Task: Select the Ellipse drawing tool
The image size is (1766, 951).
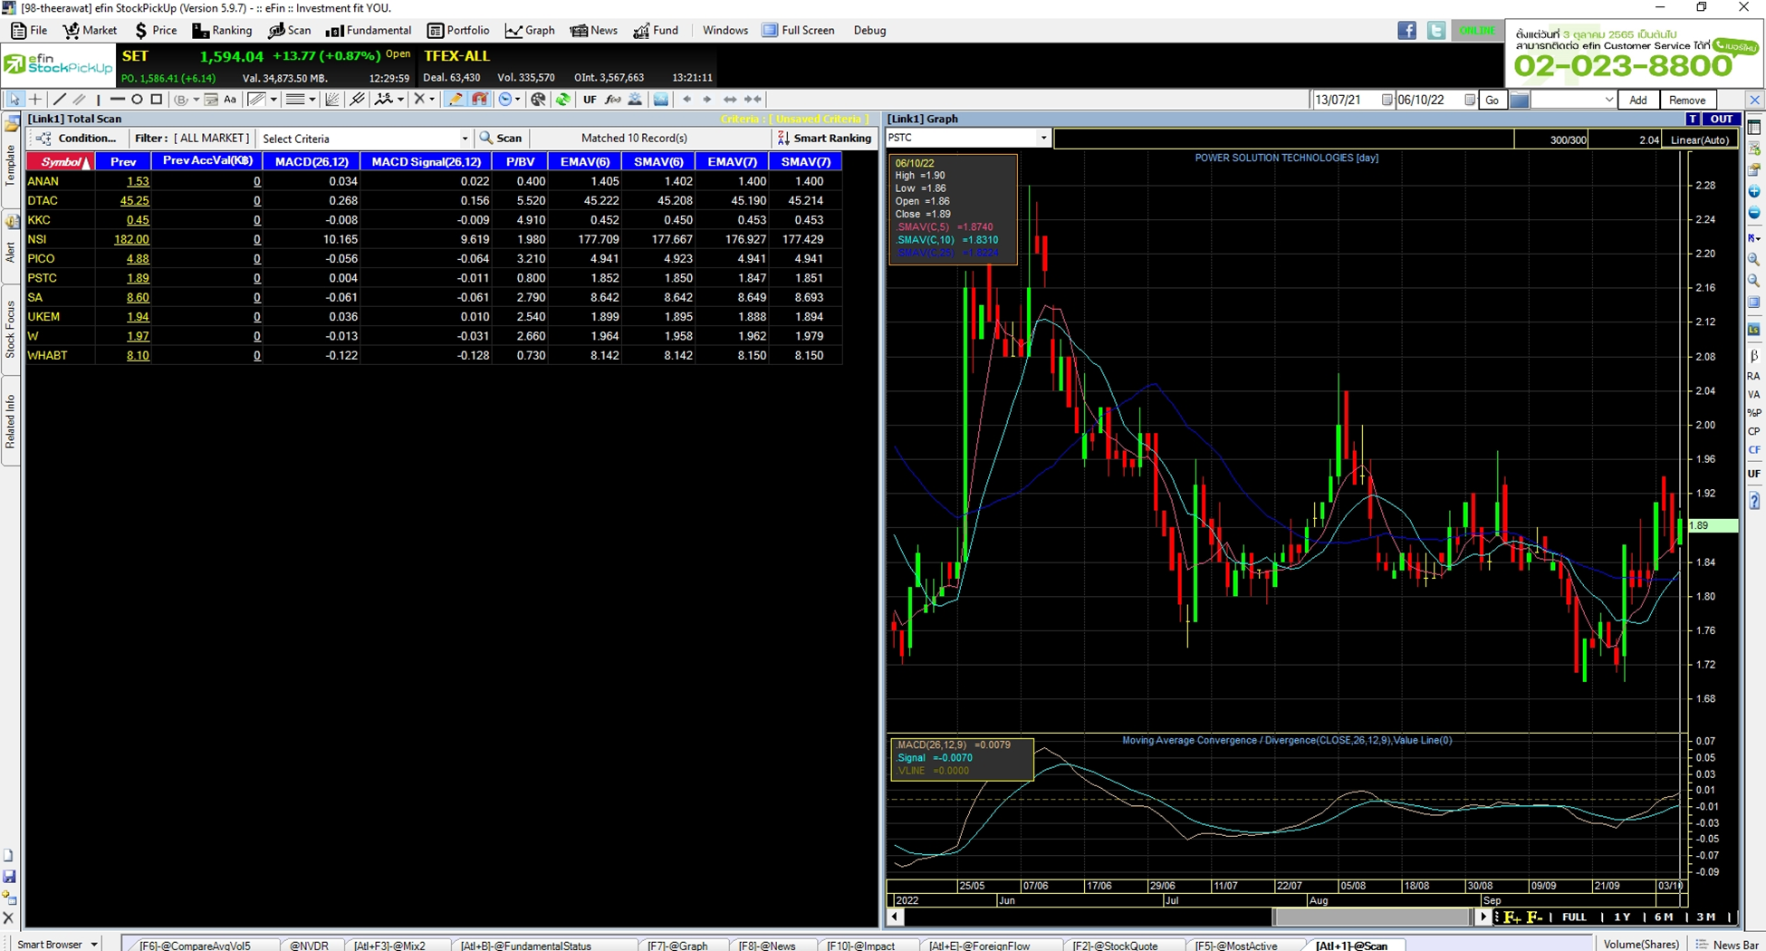Action: point(137,100)
